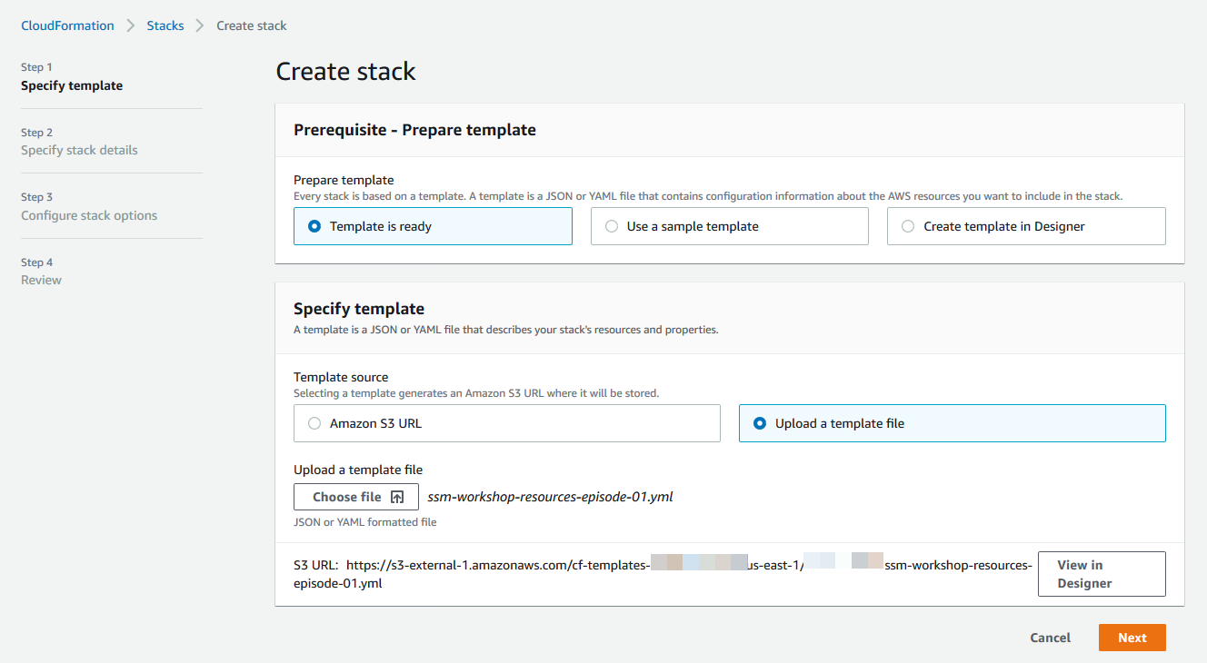
Task: Click the Specify template section heading
Action: 359,309
